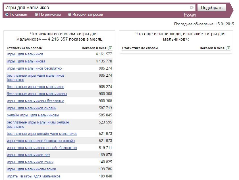Viewport: 239px width, 180px height.
Task: Select the 'По словам' radio option
Action: click(7, 14)
